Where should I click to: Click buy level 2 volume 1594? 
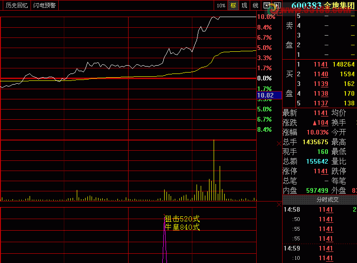coord(347,74)
